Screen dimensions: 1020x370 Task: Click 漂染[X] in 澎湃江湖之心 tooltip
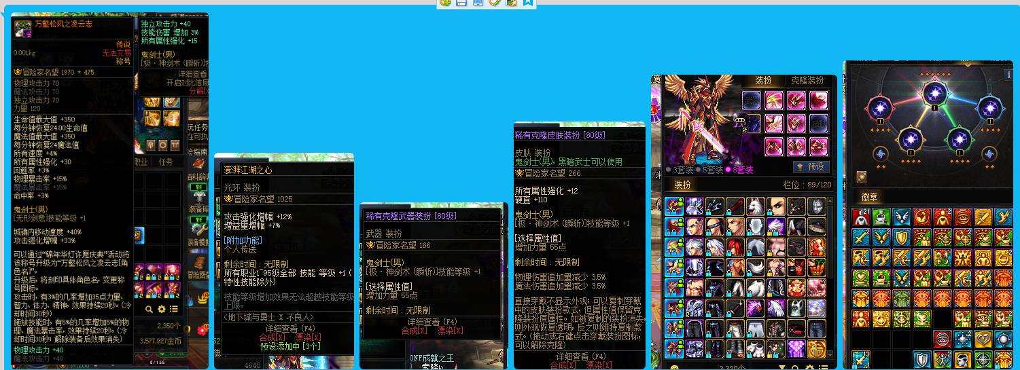309,337
